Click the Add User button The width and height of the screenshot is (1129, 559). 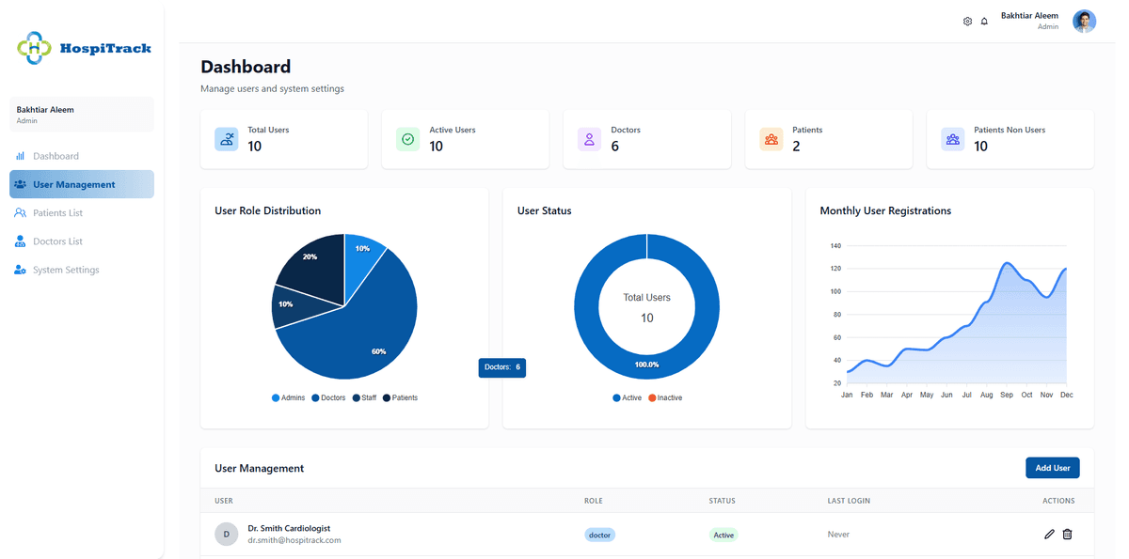[1052, 468]
